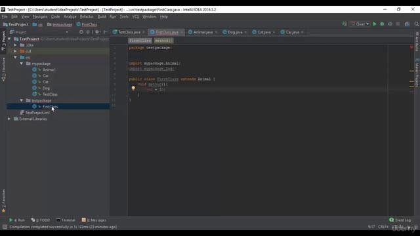This screenshot has width=420, height=236.
Task: Expand External Libraries node
Action: click(9, 119)
